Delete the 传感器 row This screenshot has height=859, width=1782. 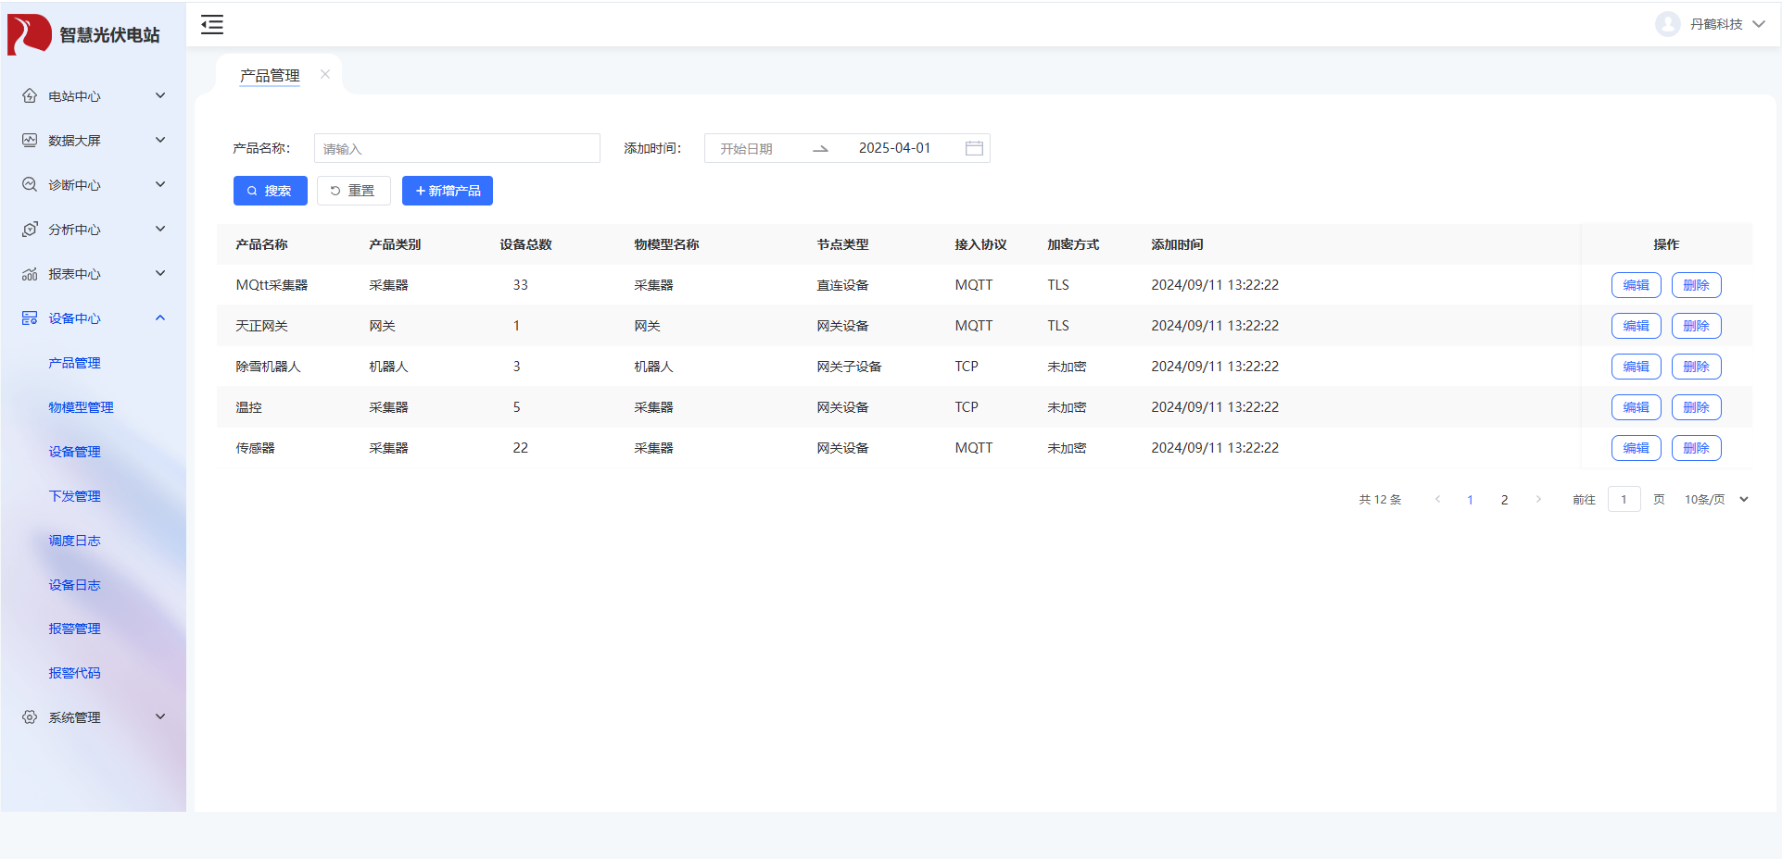point(1697,448)
